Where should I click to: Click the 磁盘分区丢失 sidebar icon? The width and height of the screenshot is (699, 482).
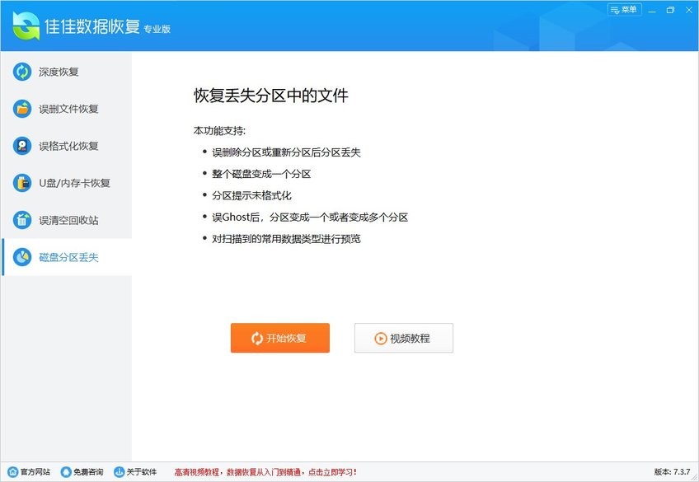[22, 257]
